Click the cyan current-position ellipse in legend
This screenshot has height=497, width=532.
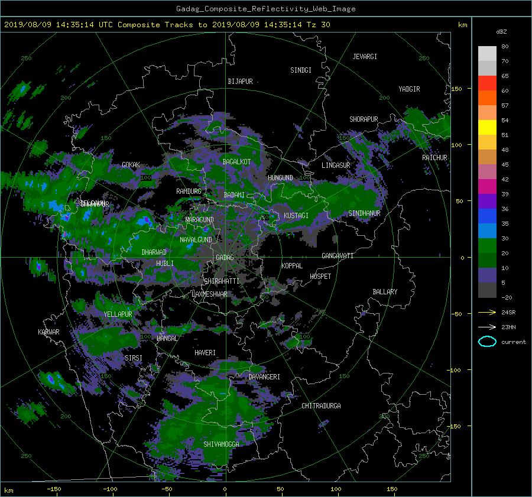tap(487, 342)
